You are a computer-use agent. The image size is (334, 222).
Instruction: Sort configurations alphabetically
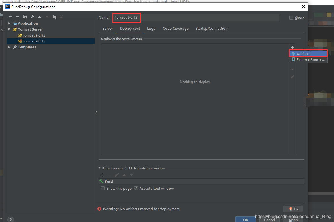[x=62, y=17]
